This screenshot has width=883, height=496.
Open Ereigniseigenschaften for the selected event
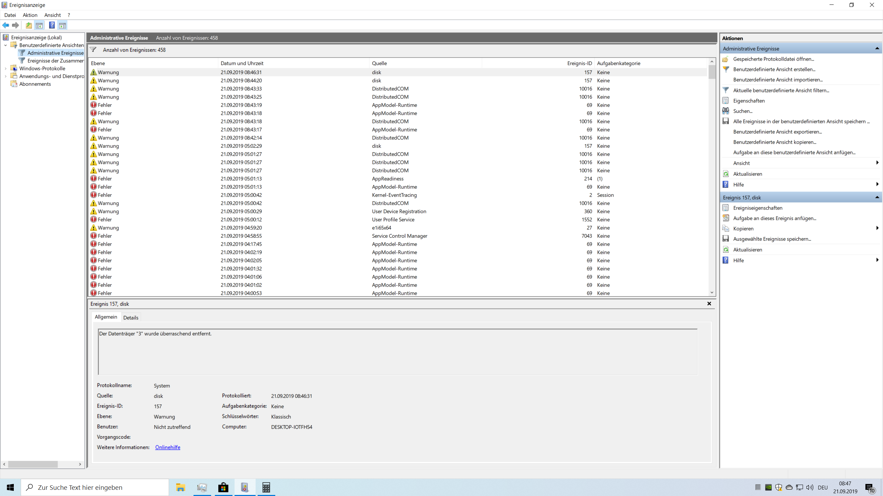757,208
